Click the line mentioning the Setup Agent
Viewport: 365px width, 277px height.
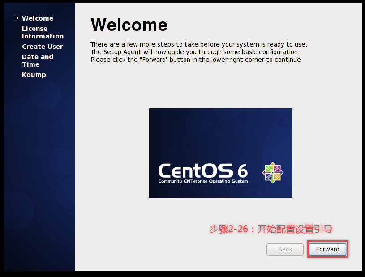point(195,52)
